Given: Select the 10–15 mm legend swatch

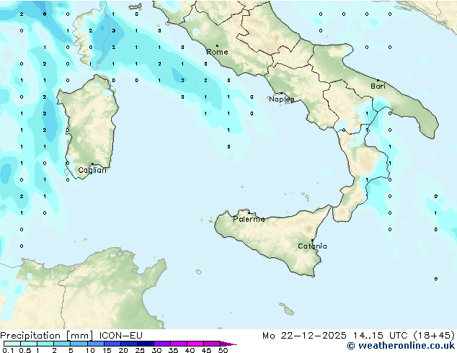Looking at the screenshot, I should 95,344.
